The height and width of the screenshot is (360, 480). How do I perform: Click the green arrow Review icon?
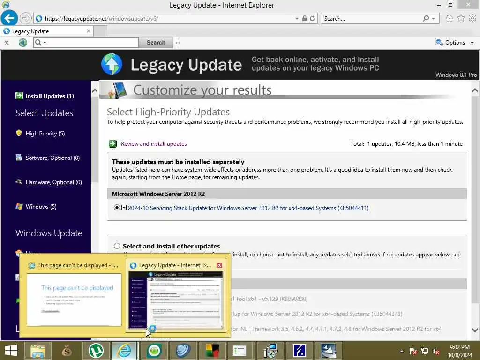pyautogui.click(x=113, y=143)
